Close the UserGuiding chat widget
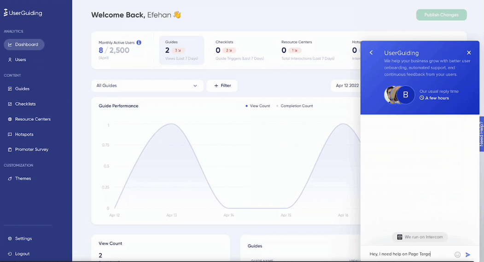Image resolution: width=484 pixels, height=262 pixels. click(469, 53)
